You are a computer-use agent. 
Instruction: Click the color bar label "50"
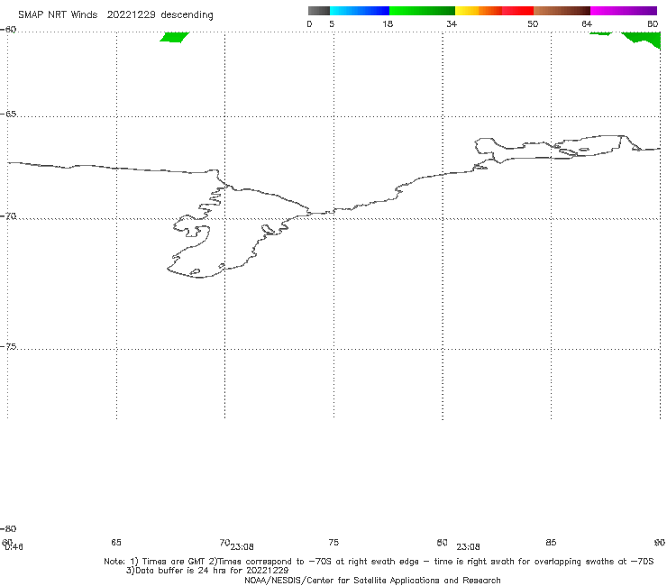coord(533,23)
